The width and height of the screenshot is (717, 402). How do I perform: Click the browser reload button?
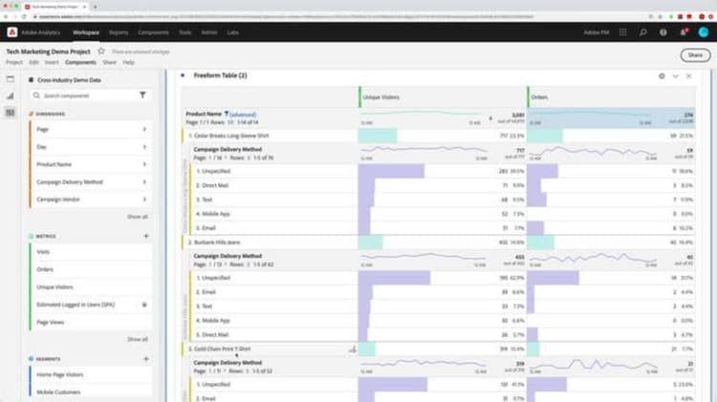(x=24, y=16)
